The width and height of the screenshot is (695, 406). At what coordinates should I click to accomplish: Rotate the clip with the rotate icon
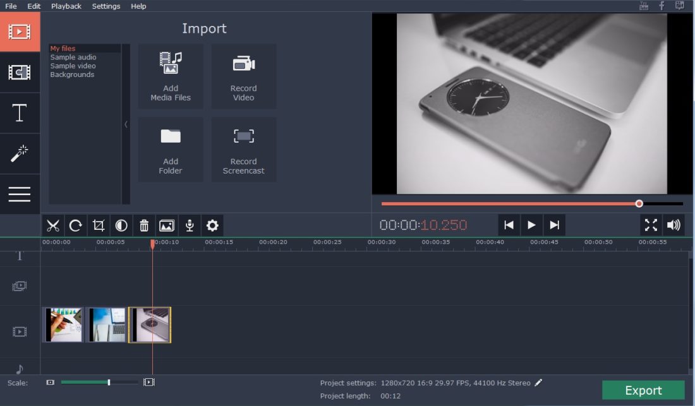[x=76, y=225]
